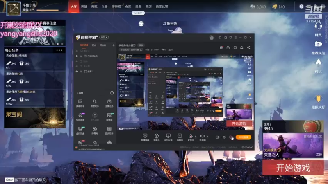
Task: Open the hamburger menu in streaming app title bar
Action: tap(235, 38)
